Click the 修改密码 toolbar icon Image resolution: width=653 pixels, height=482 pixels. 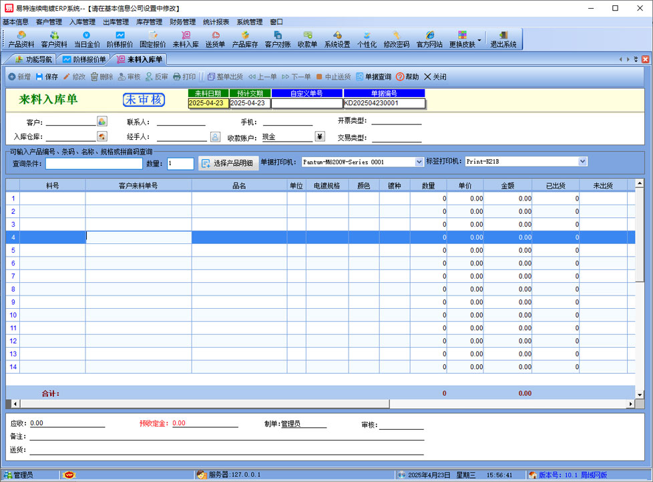pos(396,39)
